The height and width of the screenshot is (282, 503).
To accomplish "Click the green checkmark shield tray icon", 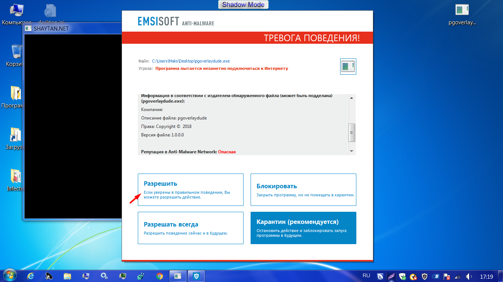I will [403, 276].
